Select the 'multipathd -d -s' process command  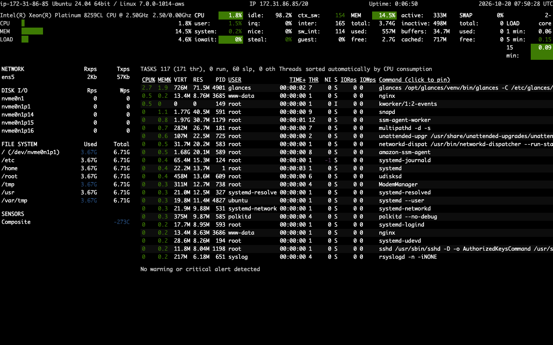point(405,128)
